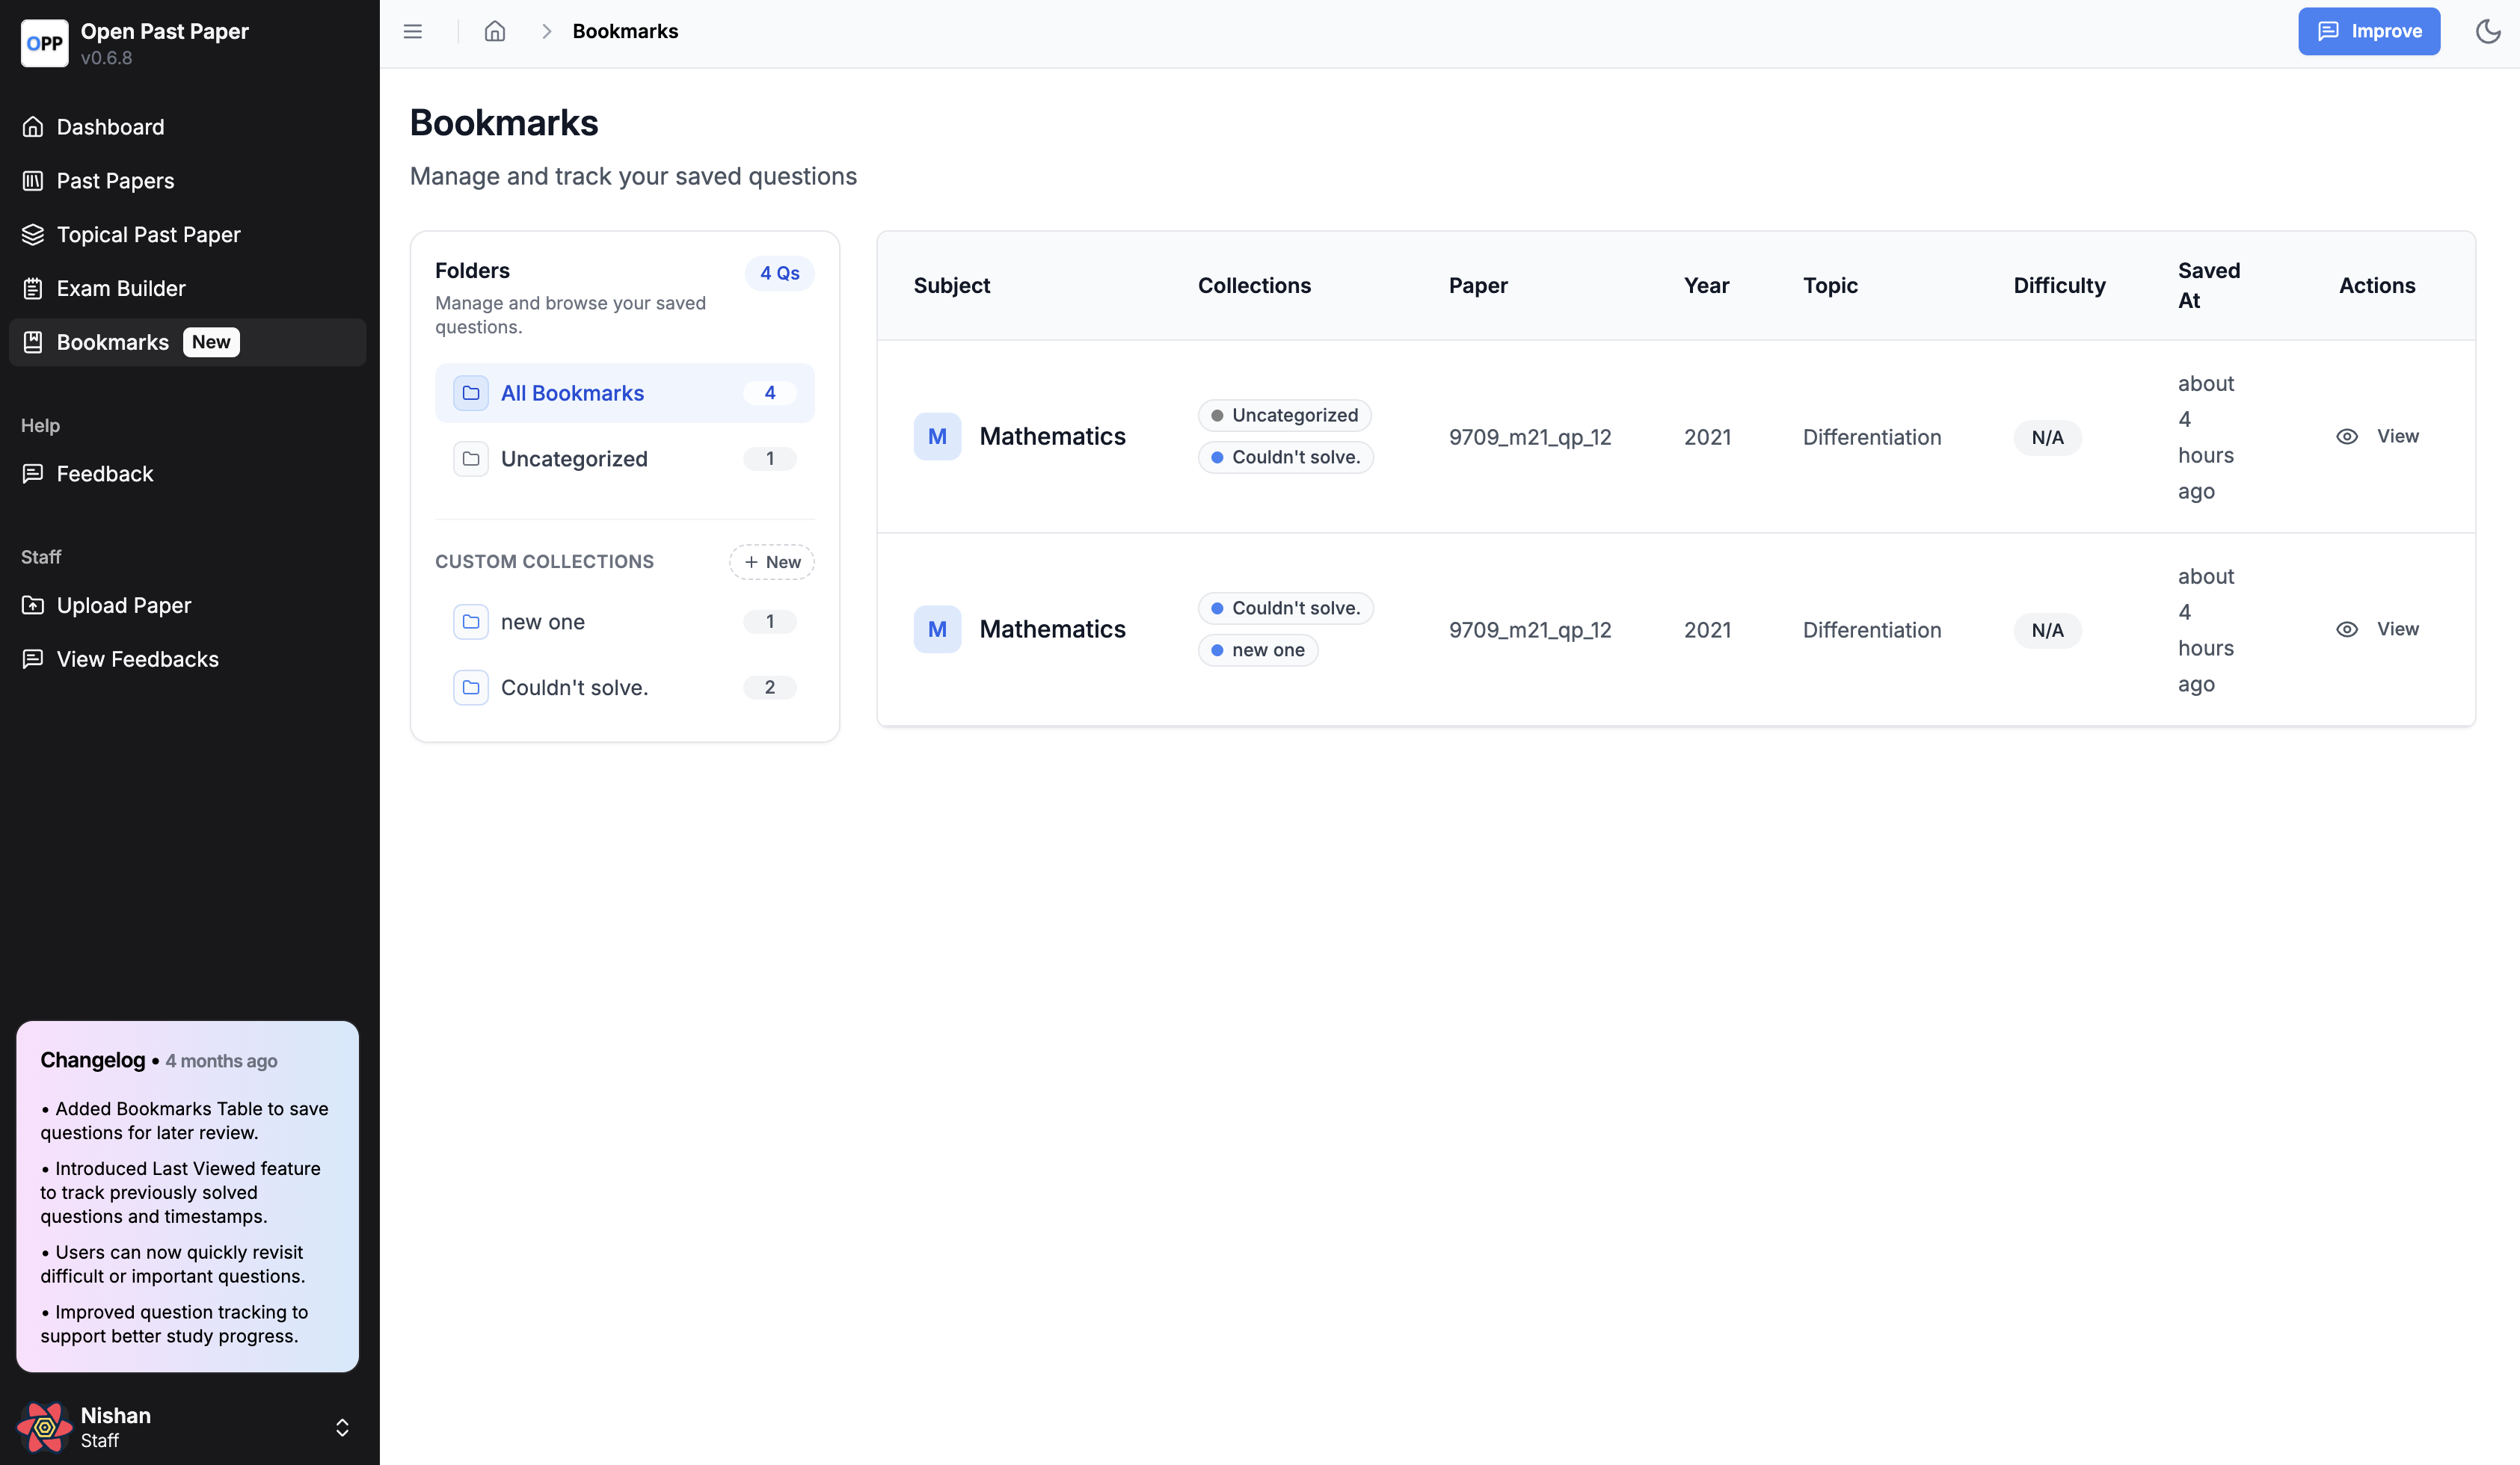Toggle the sidebar hamburger icon
This screenshot has width=2520, height=1465.
413,31
